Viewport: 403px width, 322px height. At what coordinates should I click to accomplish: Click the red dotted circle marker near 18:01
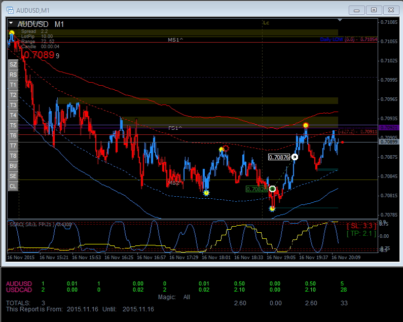[x=226, y=148]
